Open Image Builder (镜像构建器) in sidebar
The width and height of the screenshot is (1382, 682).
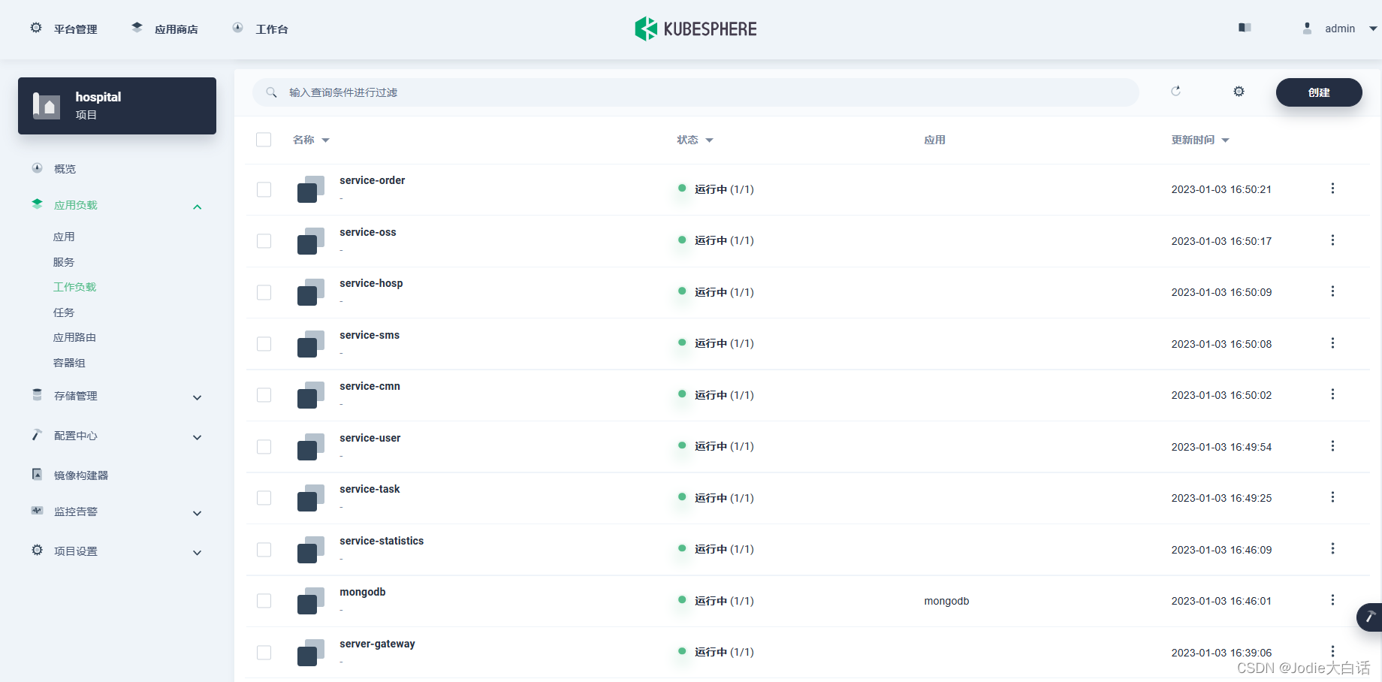pyautogui.click(x=81, y=475)
